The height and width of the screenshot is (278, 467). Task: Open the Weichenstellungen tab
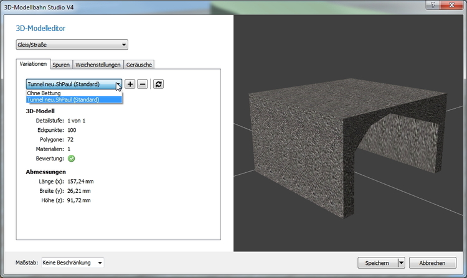98,65
